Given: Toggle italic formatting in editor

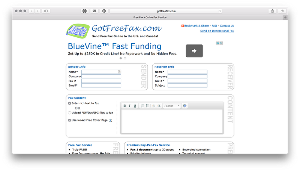Looking at the screenshot, I should pos(129,106).
